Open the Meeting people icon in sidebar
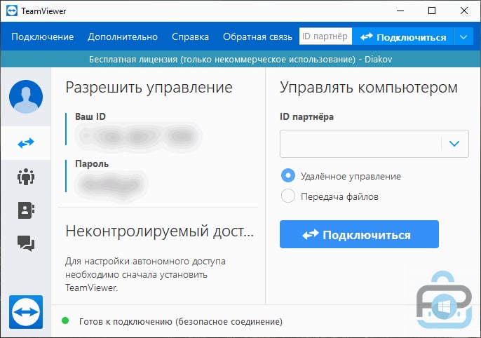Screen dimensions: 481x338 point(26,177)
